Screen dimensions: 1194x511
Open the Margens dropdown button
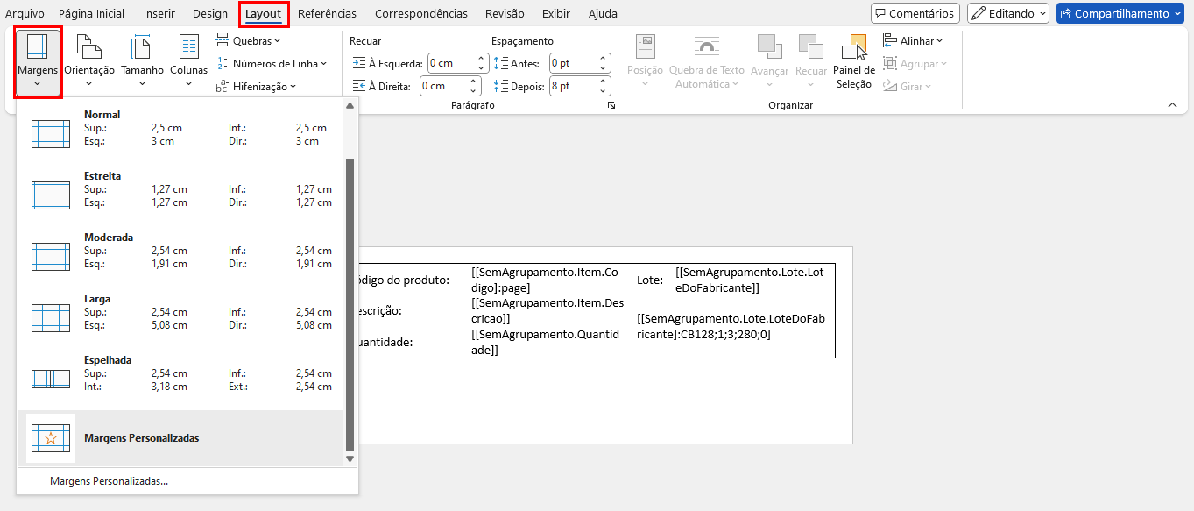tap(38, 62)
